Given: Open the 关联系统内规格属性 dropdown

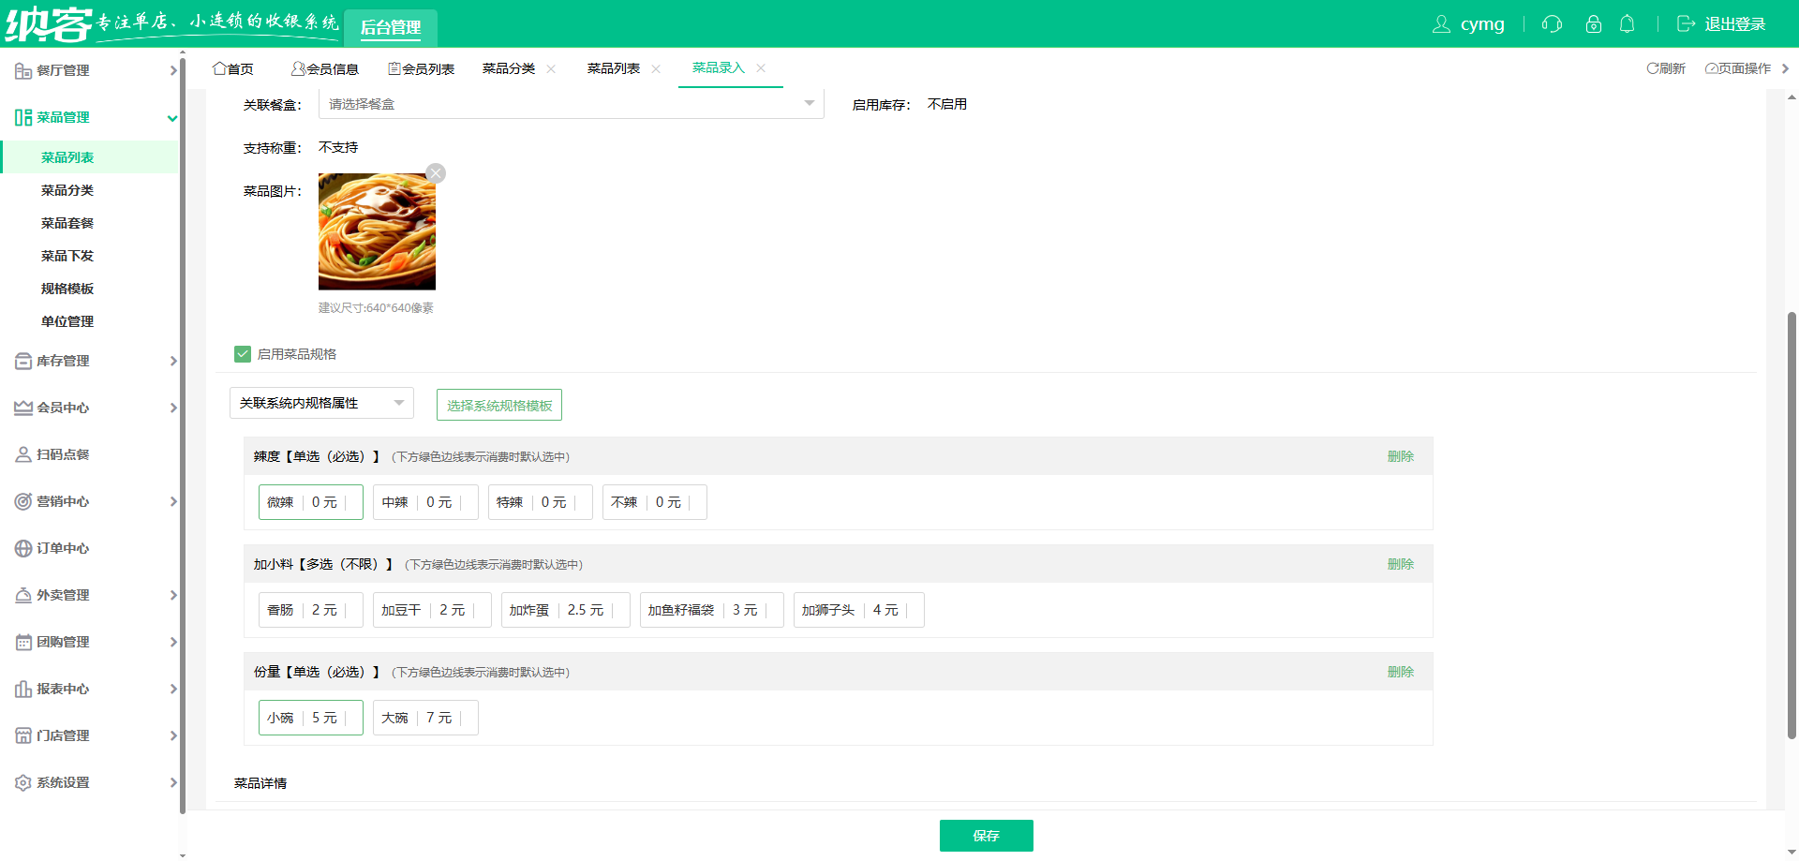Looking at the screenshot, I should [320, 403].
